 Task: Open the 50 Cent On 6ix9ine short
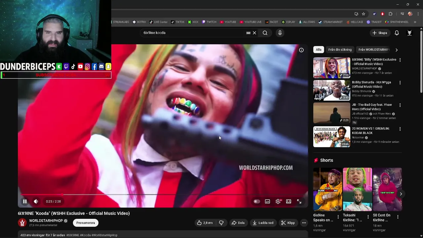coord(387,189)
